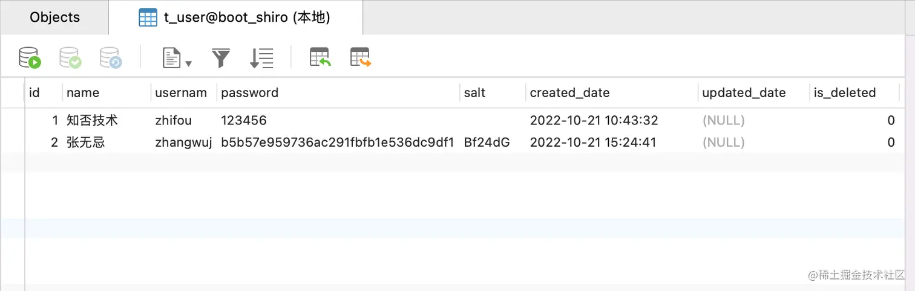Click the password column header

click(338, 93)
